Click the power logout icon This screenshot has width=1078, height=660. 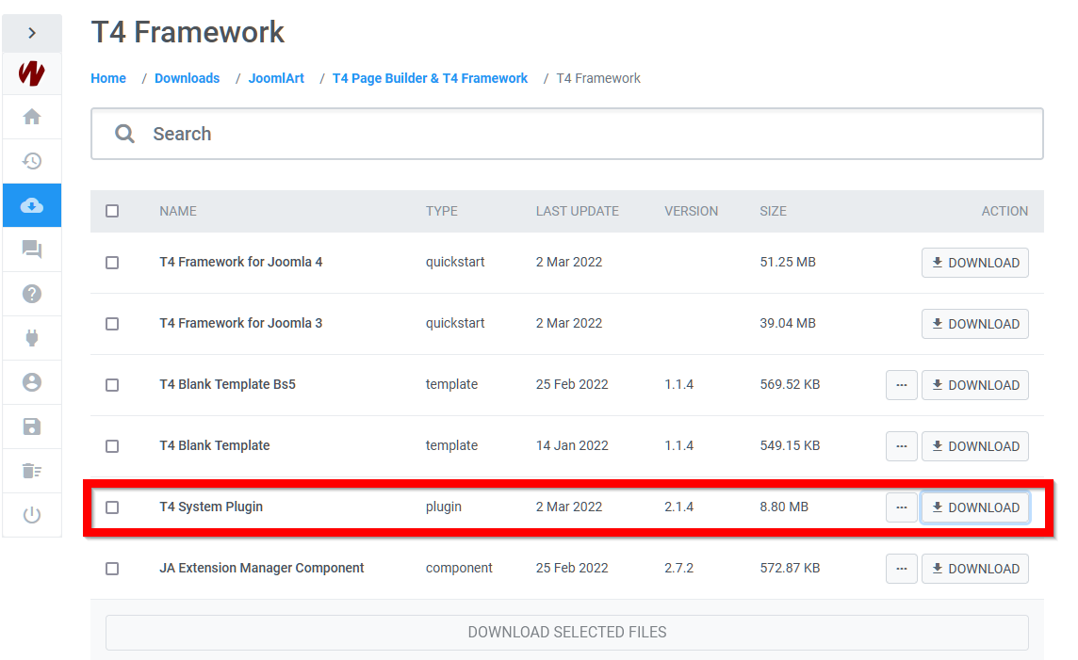(32, 515)
